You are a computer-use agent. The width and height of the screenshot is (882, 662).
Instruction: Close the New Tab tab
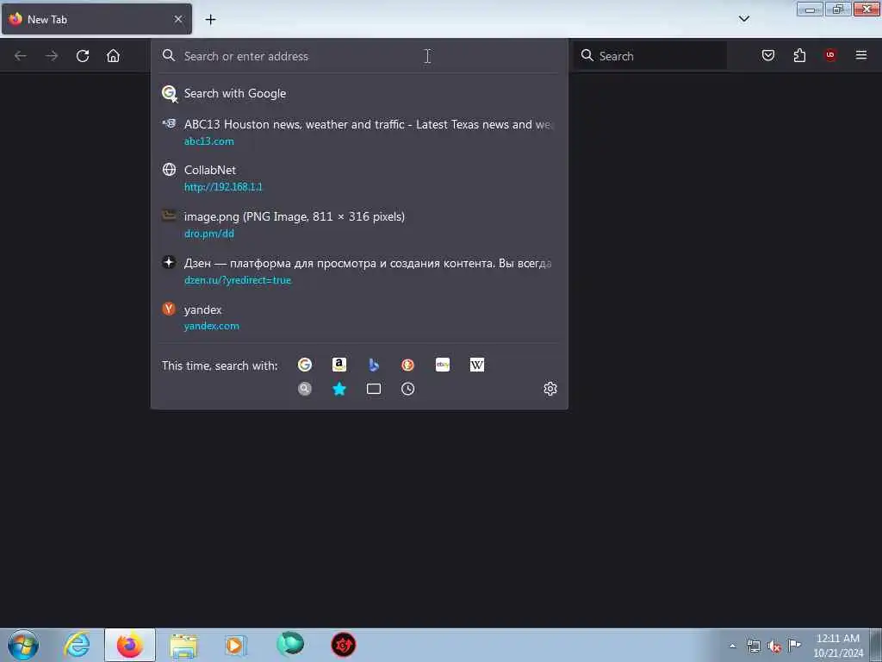click(x=178, y=19)
